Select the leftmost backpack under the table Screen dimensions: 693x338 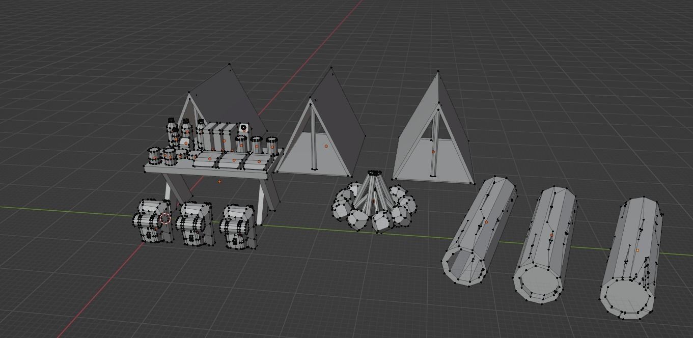(152, 220)
